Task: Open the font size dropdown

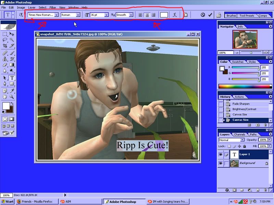Action: click(106, 15)
